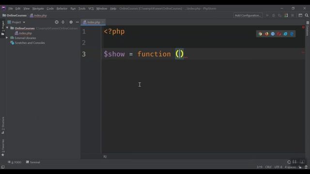Open the Help menu
Image resolution: width=310 pixels, height=174 pixels.
pyautogui.click(x=113, y=9)
